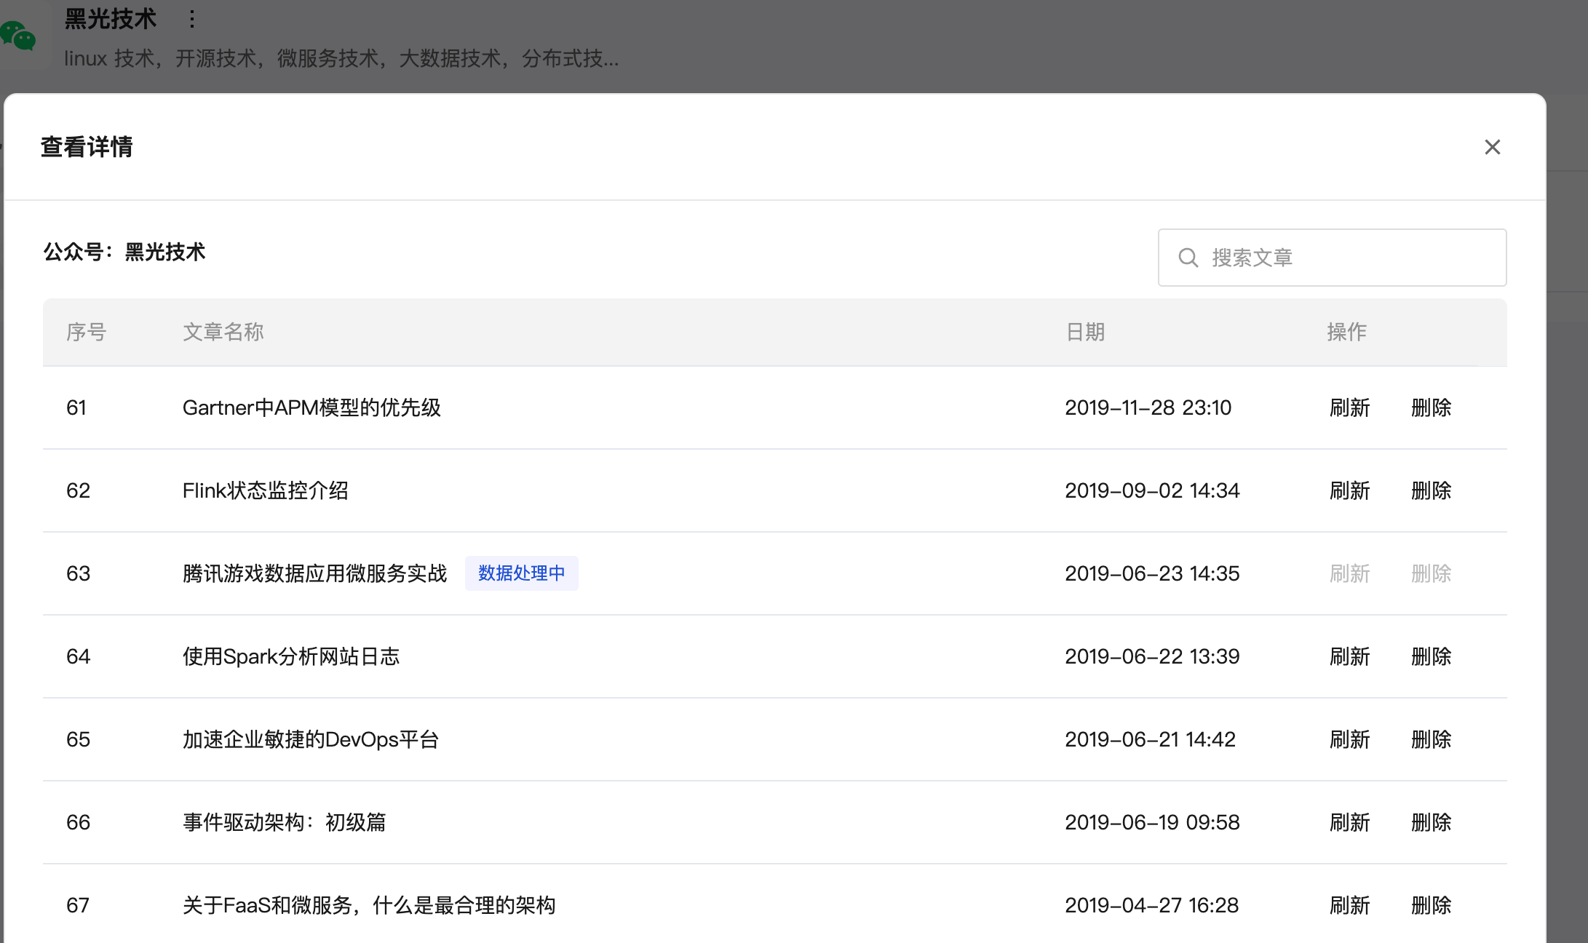Click 公众号：黑光技术 label
1588x943 pixels.
pos(124,252)
